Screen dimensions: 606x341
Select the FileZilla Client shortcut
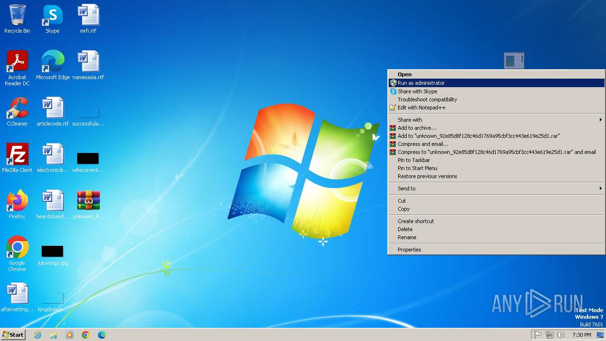(17, 158)
